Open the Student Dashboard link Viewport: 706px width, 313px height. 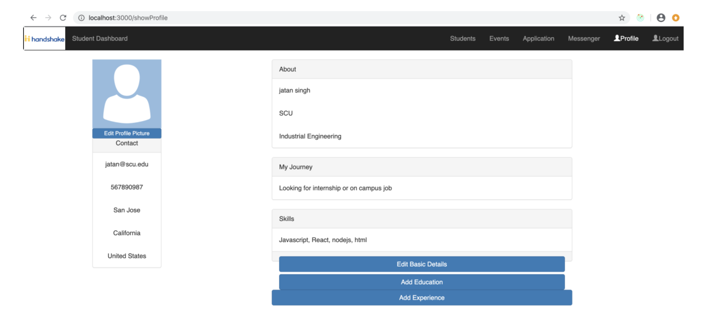point(100,38)
